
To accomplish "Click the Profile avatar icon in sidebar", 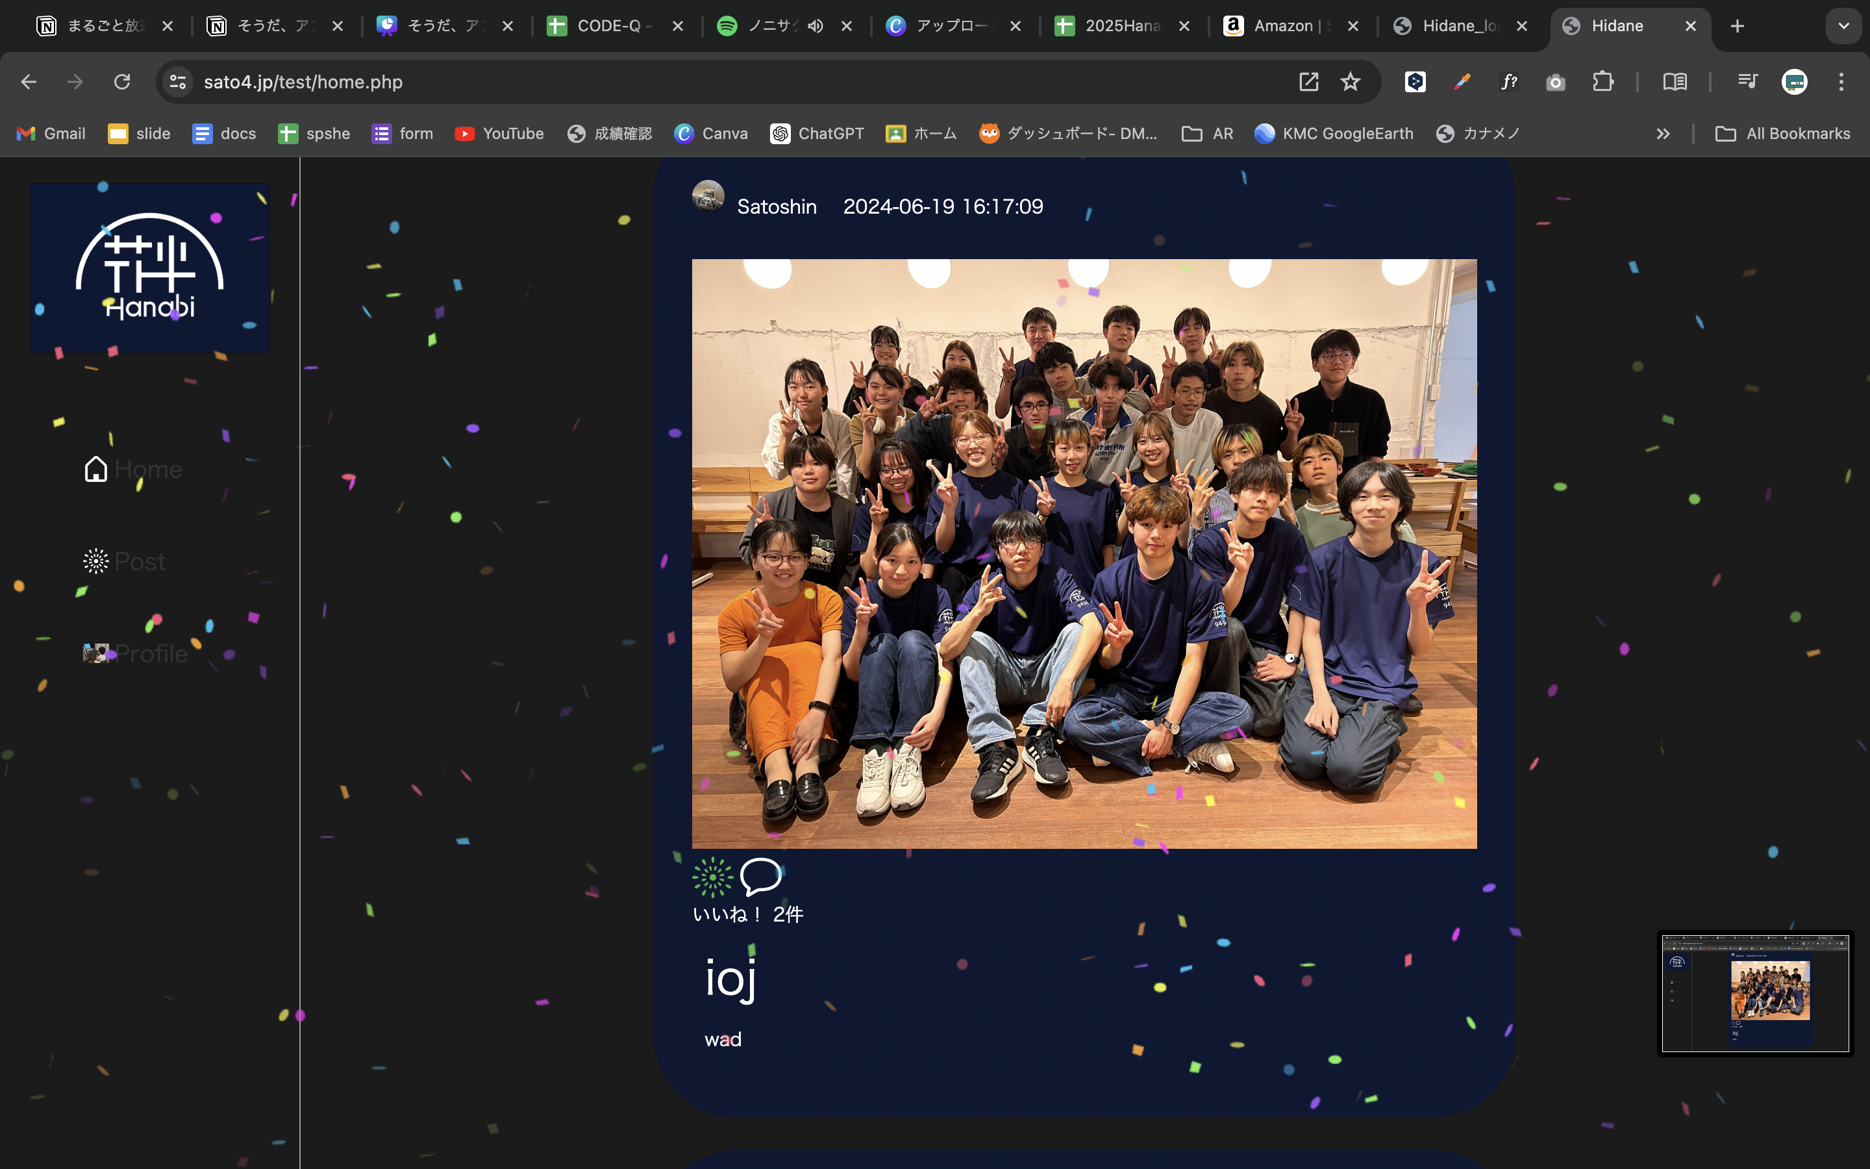I will (x=96, y=653).
